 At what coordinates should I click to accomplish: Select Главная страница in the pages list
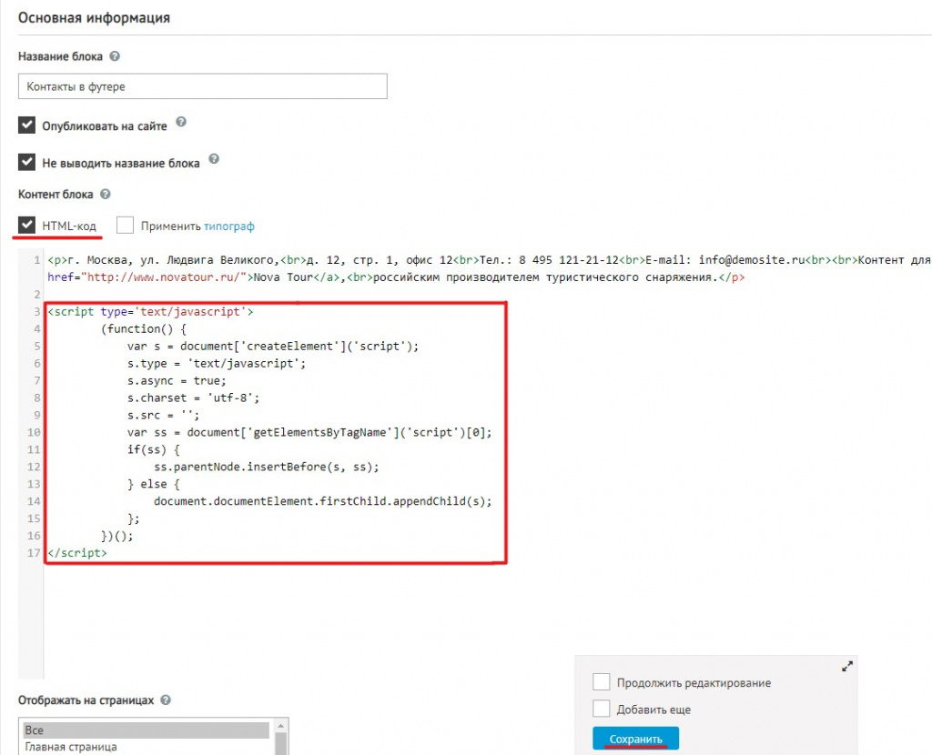tap(147, 747)
